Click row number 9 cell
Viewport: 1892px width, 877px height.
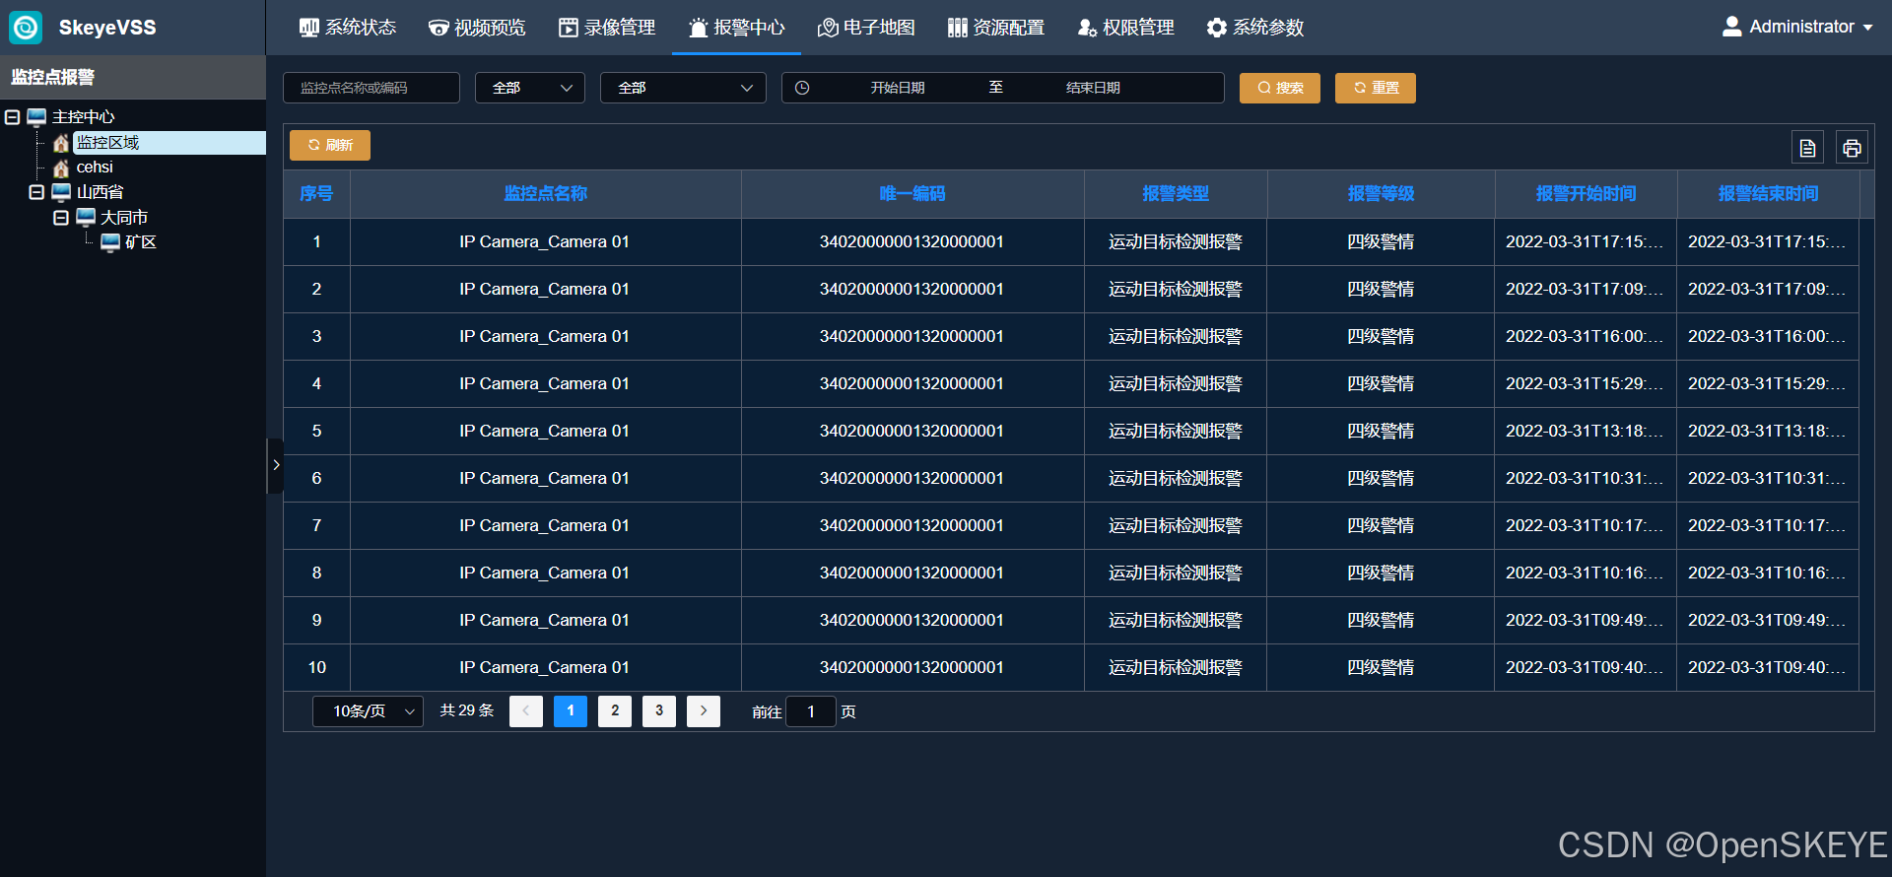pyautogui.click(x=316, y=620)
